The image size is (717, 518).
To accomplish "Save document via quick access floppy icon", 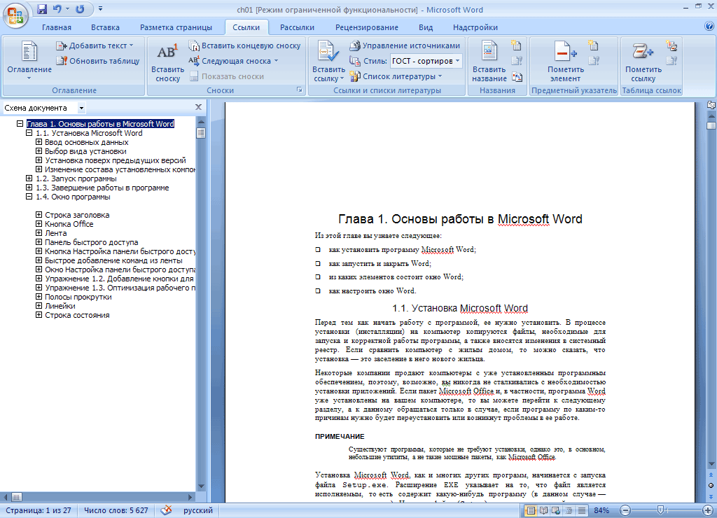I will point(42,8).
